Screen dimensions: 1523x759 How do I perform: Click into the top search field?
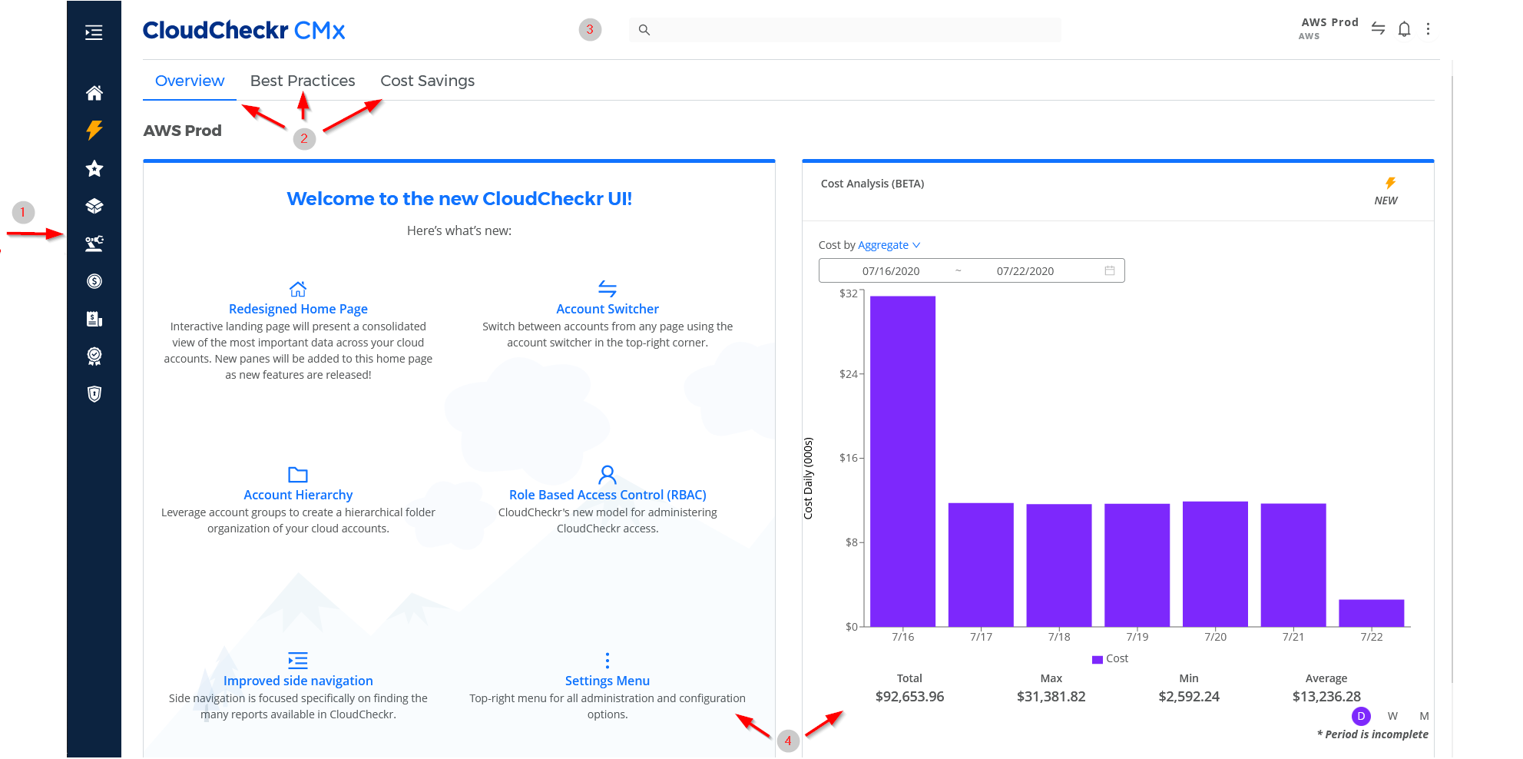[845, 30]
